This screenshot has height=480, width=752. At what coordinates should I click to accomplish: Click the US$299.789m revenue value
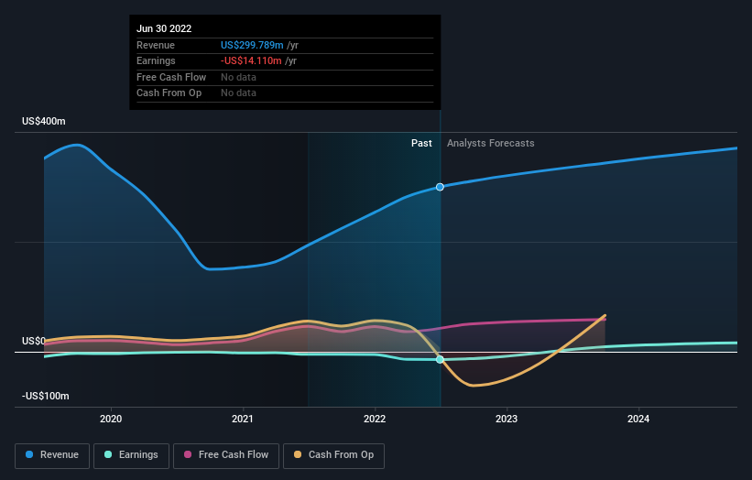252,45
